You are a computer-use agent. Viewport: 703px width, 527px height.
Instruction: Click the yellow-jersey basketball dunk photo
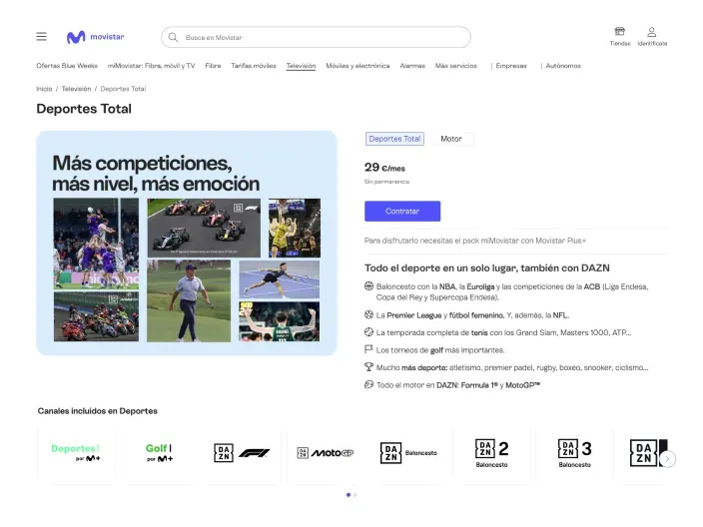(x=295, y=228)
